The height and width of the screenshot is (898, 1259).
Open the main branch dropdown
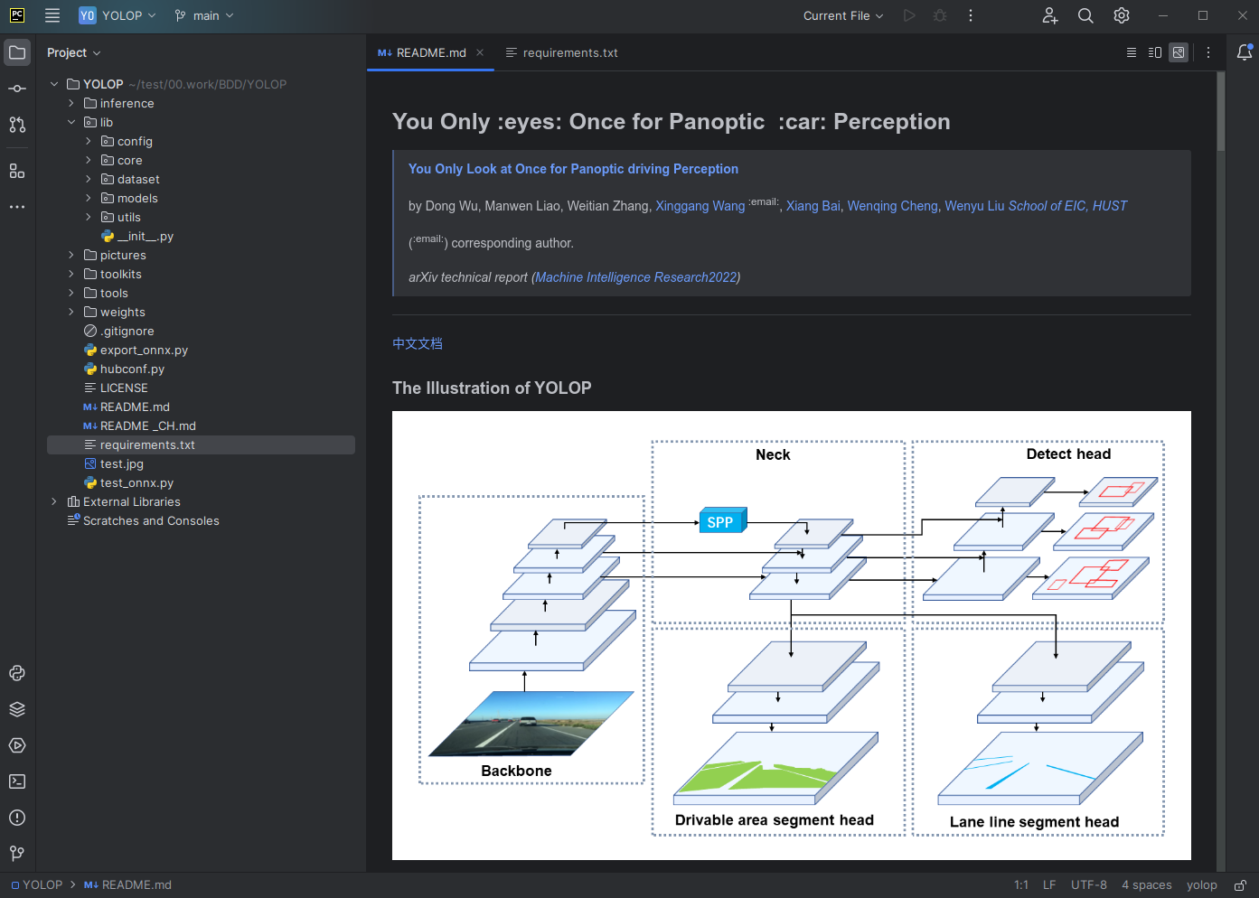pyautogui.click(x=204, y=15)
